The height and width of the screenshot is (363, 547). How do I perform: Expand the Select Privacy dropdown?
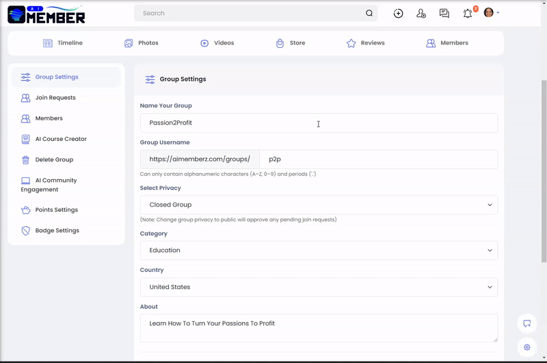[x=319, y=205]
